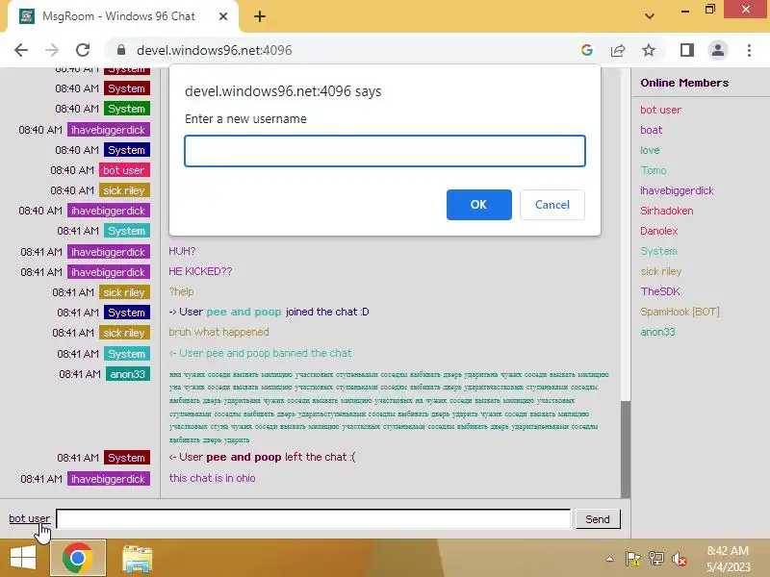Click the Chrome taskbar icon

(x=78, y=558)
